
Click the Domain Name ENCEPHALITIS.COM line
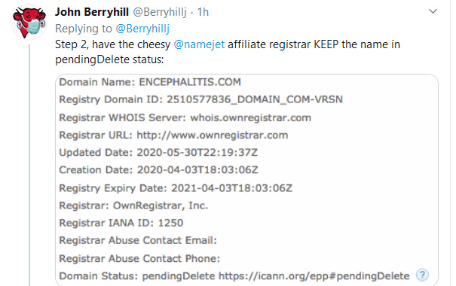[150, 82]
